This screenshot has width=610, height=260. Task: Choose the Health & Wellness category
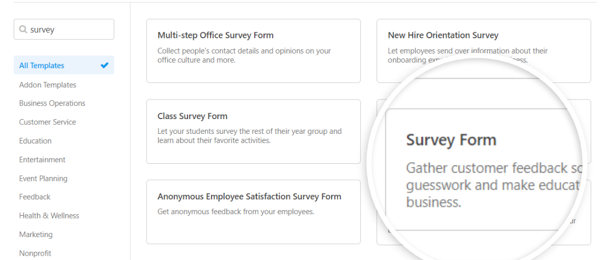point(49,216)
